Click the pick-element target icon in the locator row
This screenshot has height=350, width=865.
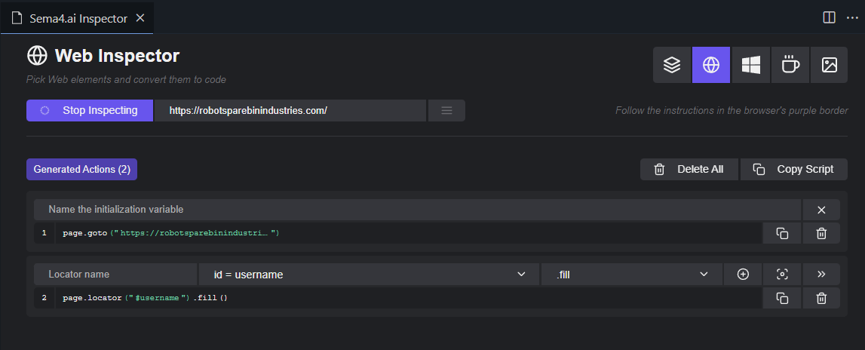pos(782,275)
